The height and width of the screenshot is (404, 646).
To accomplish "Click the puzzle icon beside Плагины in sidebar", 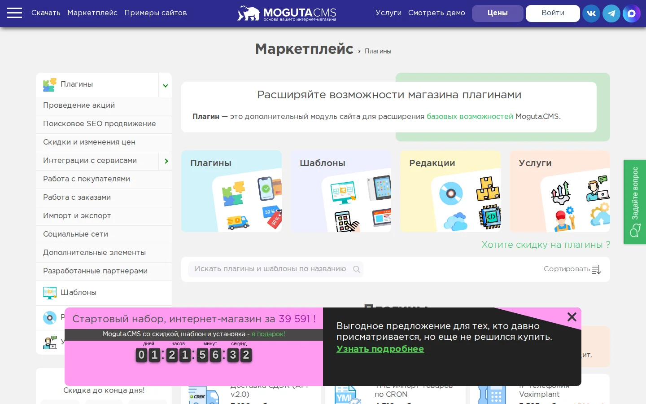I will (50, 84).
